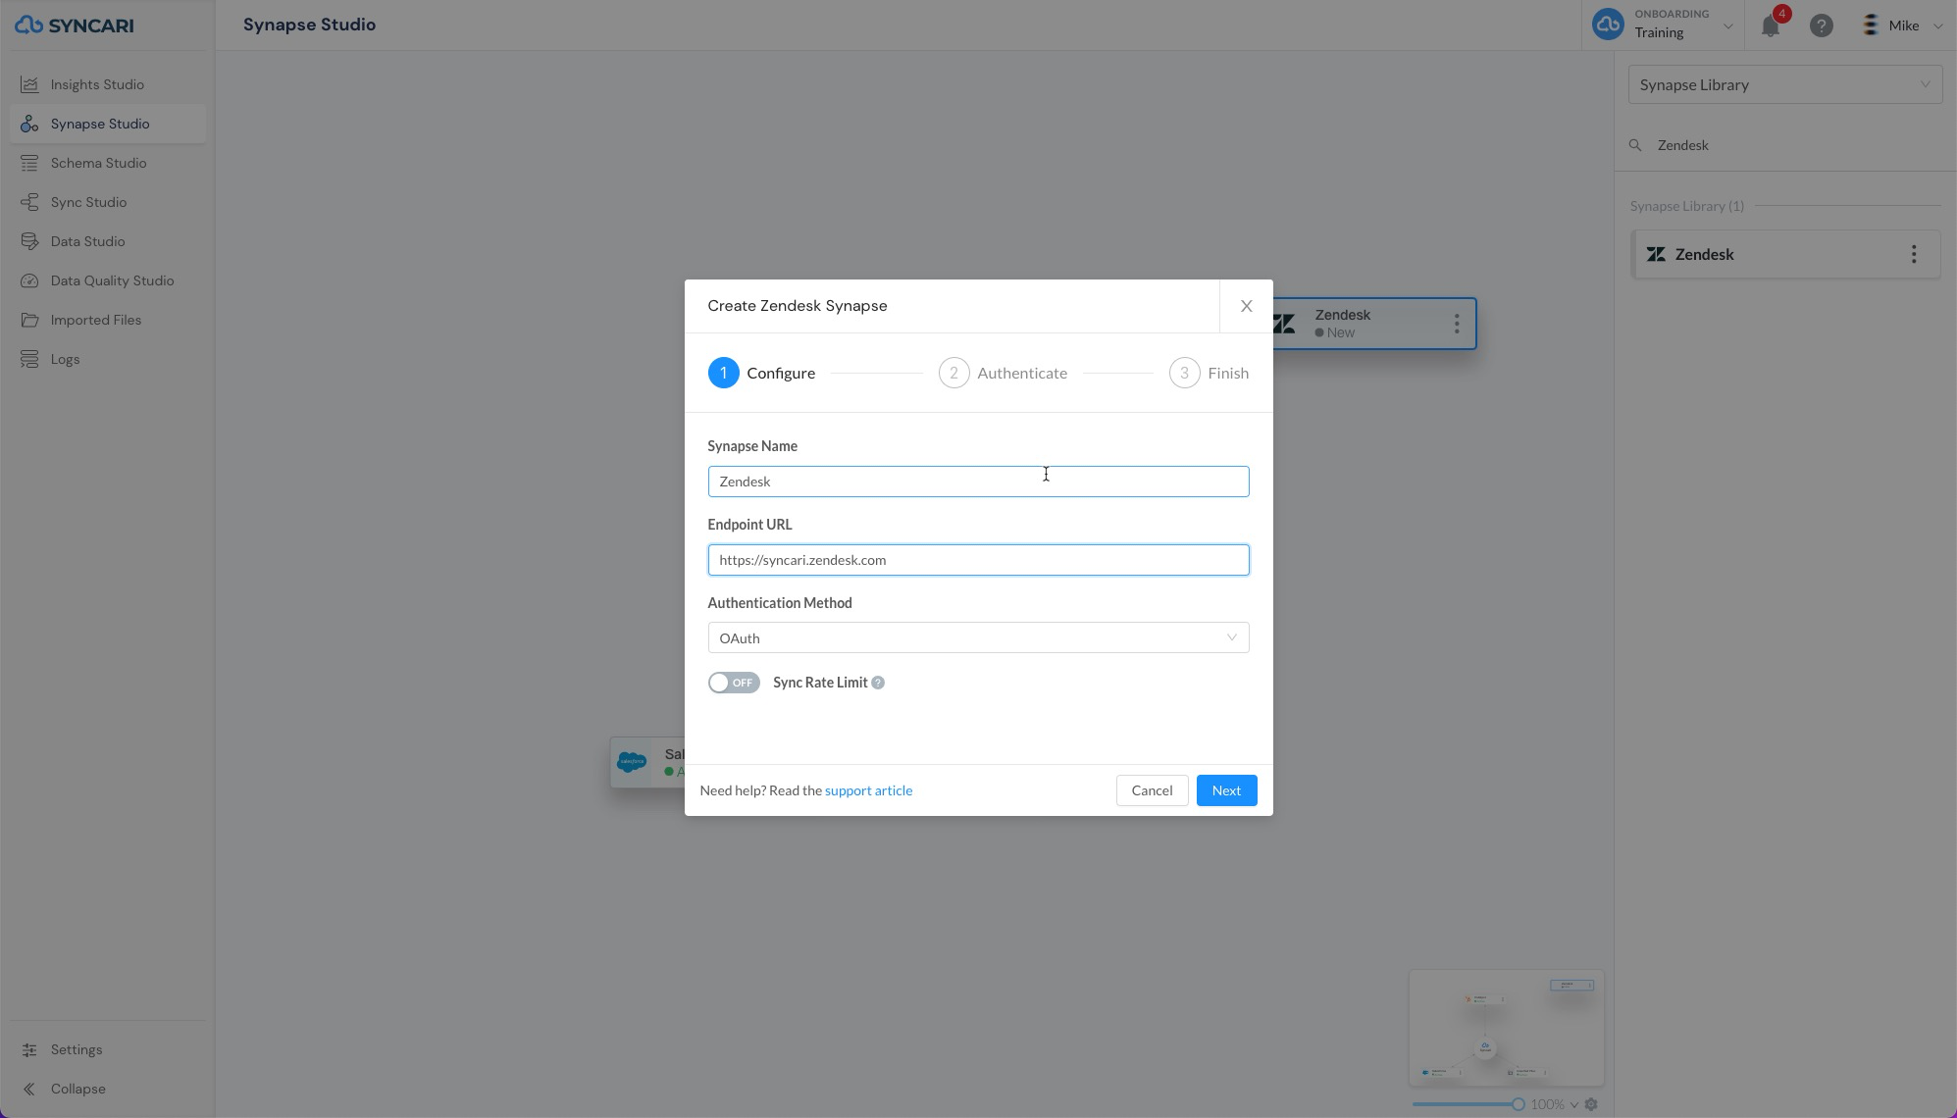Select the Authenticate step

click(1003, 373)
